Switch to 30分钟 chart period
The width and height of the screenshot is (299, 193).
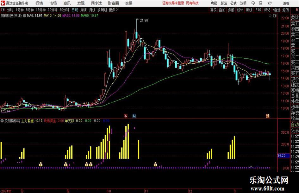(x=53, y=10)
